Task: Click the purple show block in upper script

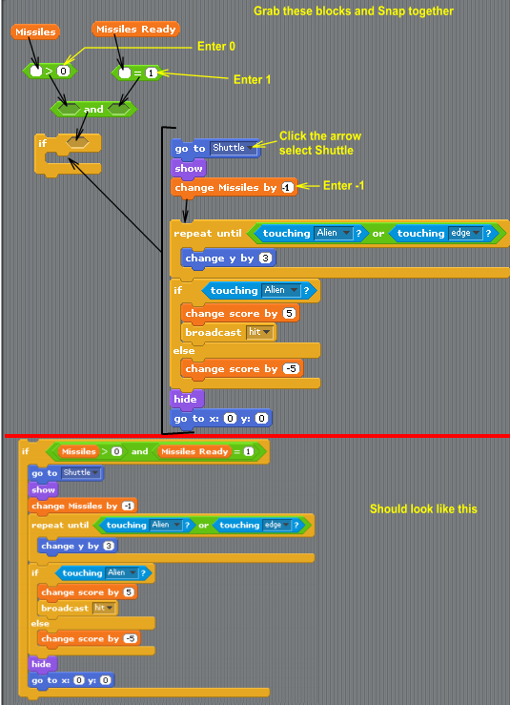Action: pos(189,168)
